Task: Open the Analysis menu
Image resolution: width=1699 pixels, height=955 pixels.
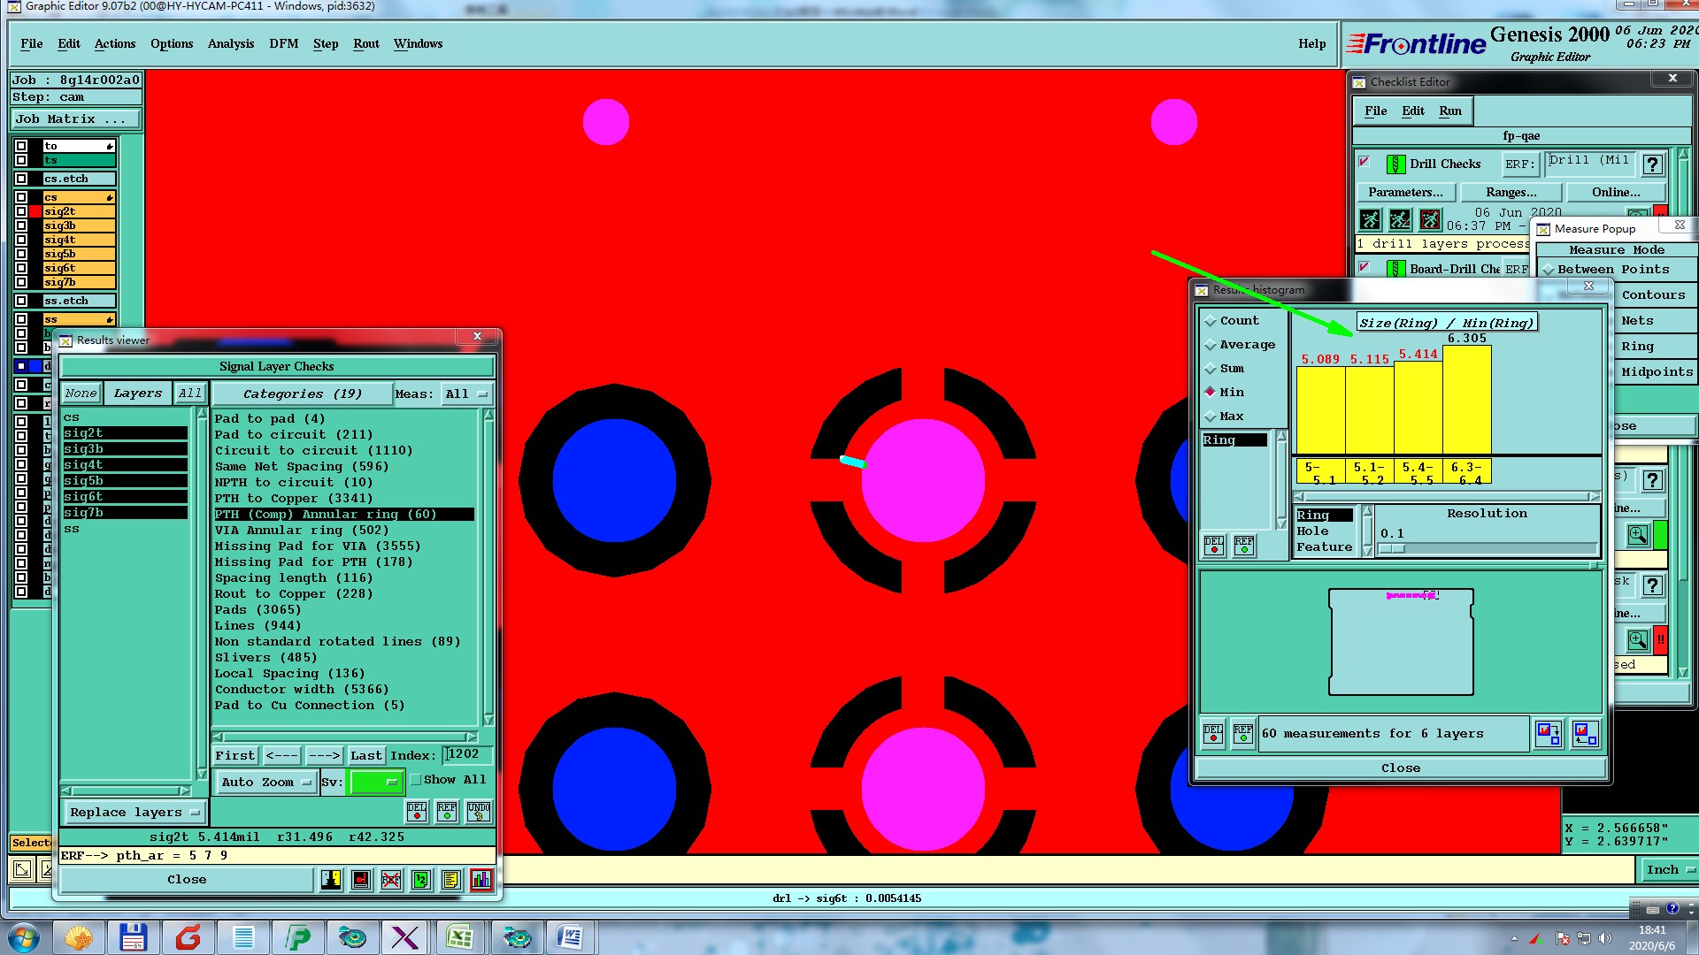Action: pyautogui.click(x=230, y=44)
